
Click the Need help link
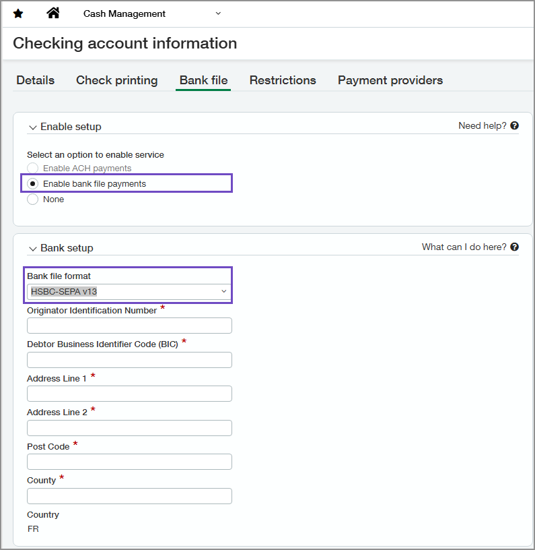[482, 125]
